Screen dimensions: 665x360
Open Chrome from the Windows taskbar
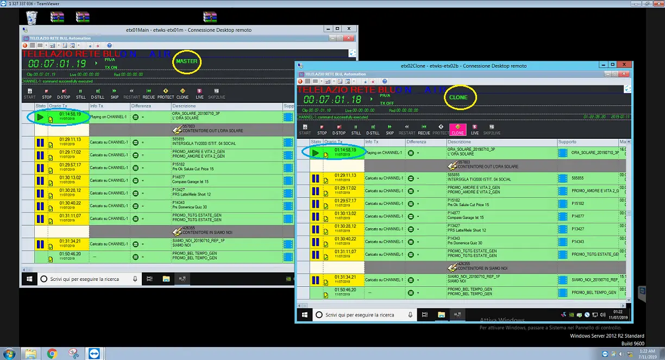(x=52, y=353)
